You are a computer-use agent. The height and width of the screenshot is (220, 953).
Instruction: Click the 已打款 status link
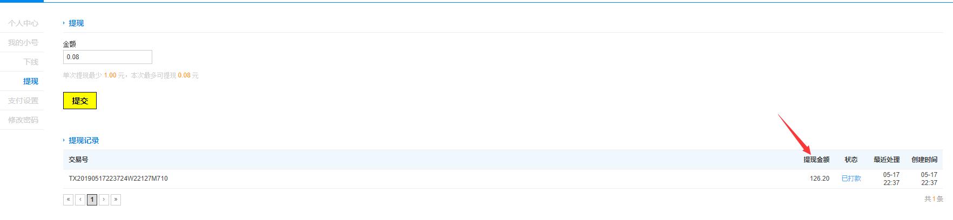tap(851, 179)
